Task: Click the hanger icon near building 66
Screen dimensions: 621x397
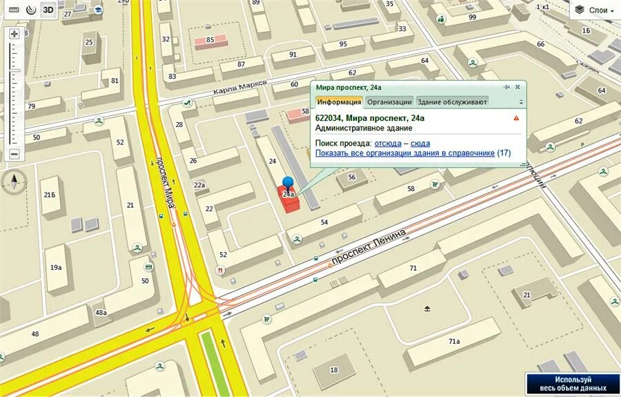Action: 472,62
